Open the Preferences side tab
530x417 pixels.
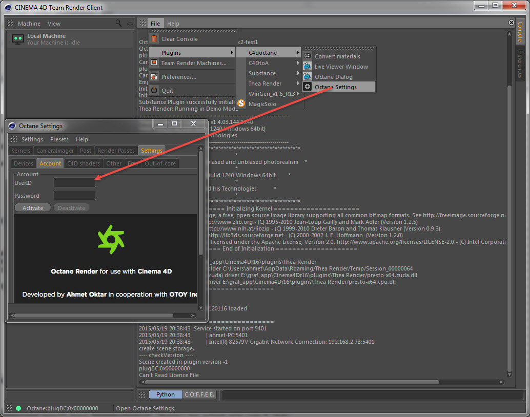pyautogui.click(x=520, y=64)
